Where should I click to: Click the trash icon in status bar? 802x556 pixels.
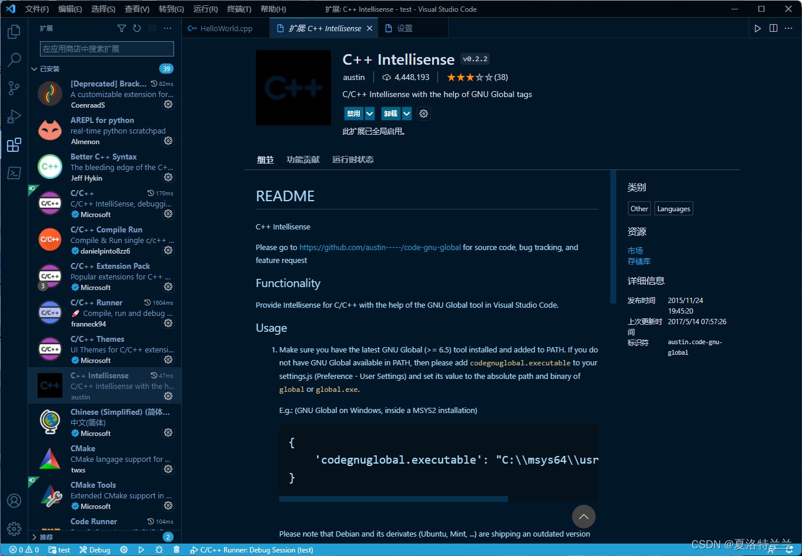coord(176,550)
